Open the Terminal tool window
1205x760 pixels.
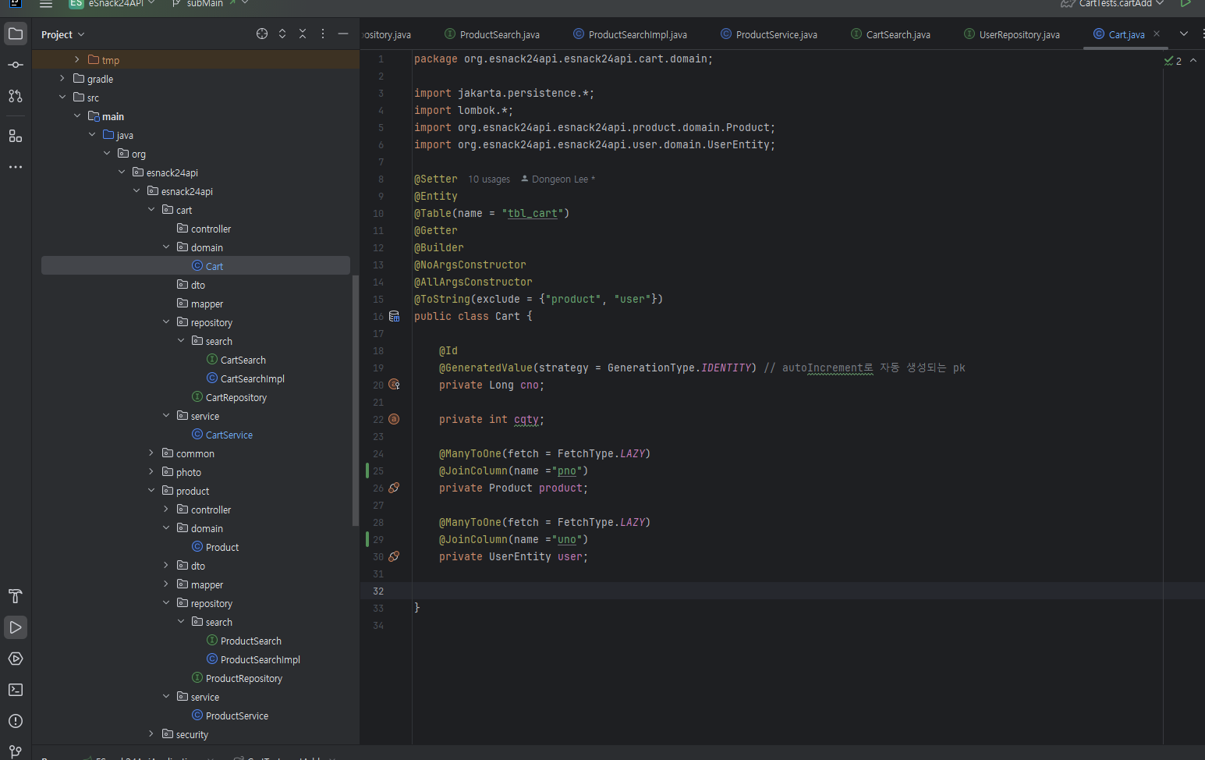pyautogui.click(x=16, y=690)
